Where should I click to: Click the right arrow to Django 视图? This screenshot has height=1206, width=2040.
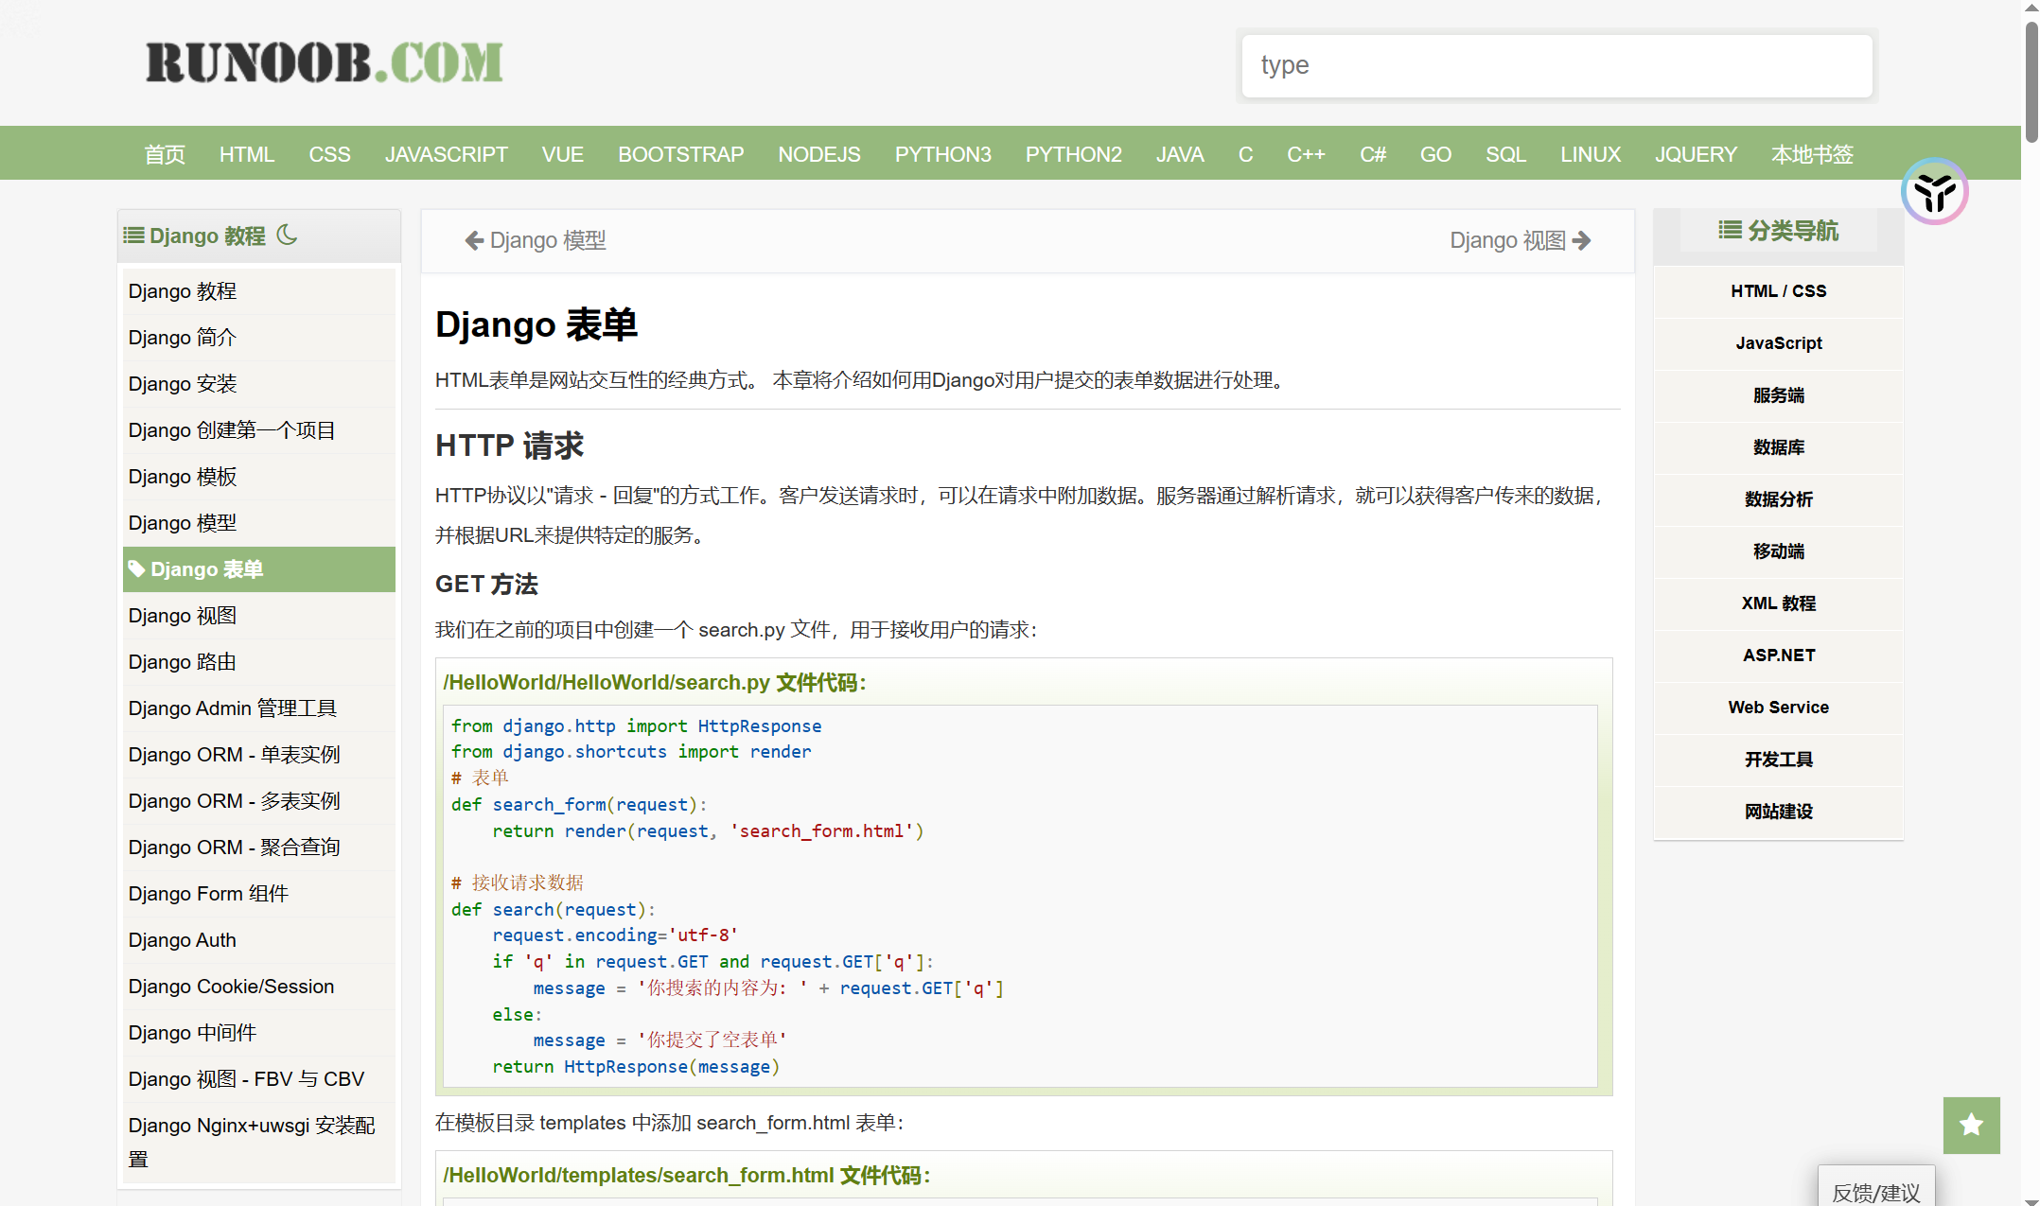(x=1582, y=241)
